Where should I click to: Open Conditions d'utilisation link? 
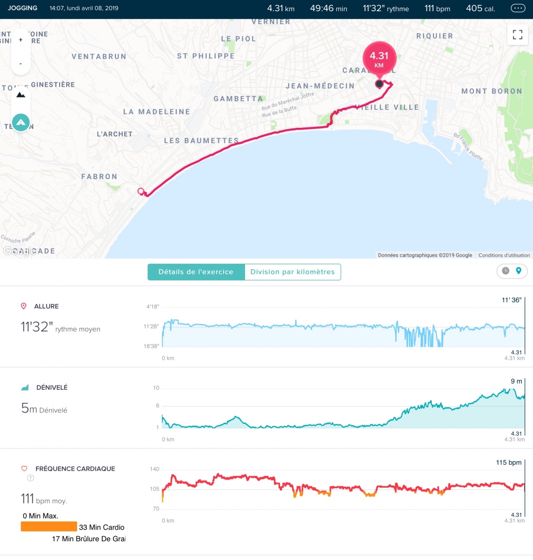[x=504, y=255]
